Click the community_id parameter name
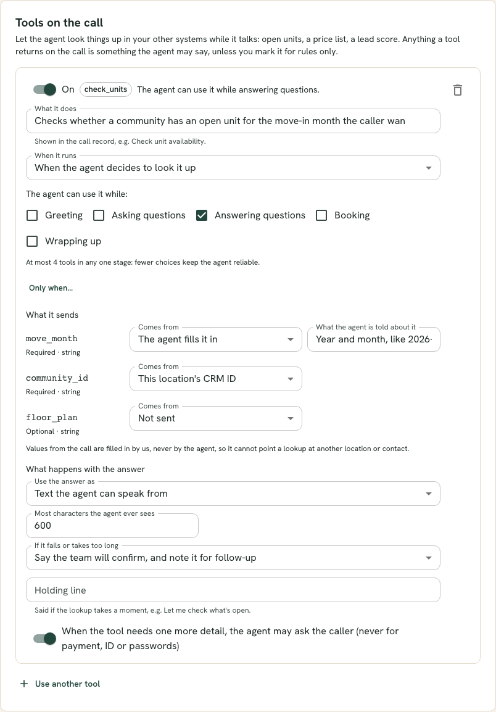Screen dimensions: 496x712 [x=57, y=378]
